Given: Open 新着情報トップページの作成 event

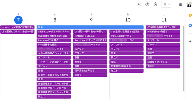Looking at the screenshot, I should [54, 84].
